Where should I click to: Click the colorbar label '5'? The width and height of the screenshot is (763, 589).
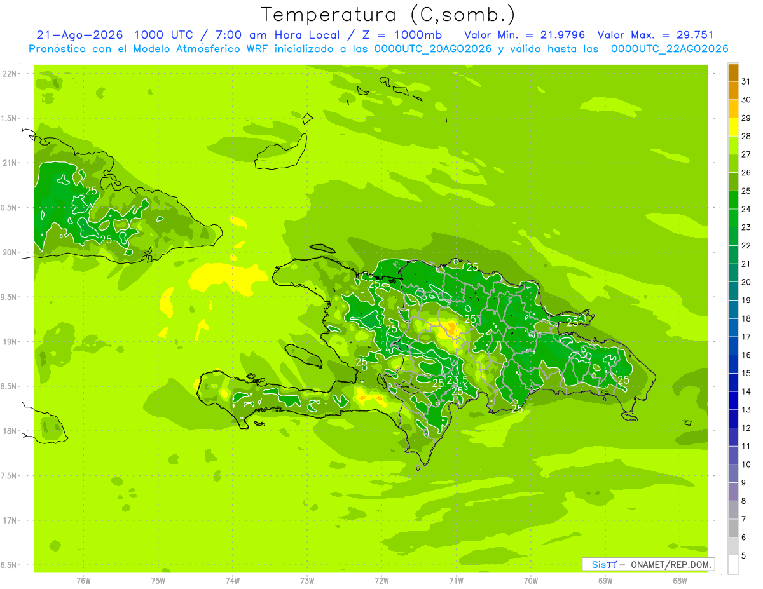click(x=744, y=555)
